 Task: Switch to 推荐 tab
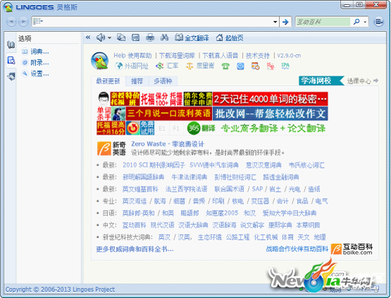tap(137, 81)
